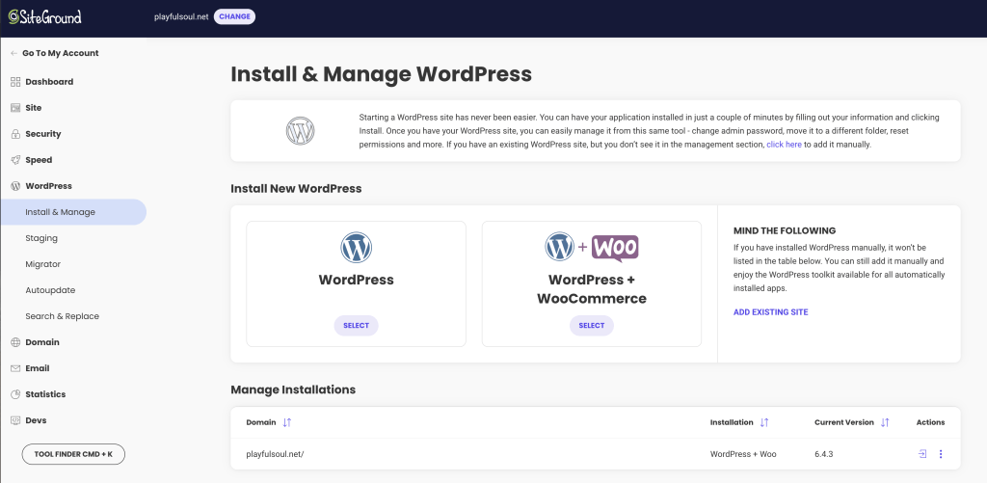Click the Domain globe icon
The height and width of the screenshot is (483, 987).
[15, 342]
